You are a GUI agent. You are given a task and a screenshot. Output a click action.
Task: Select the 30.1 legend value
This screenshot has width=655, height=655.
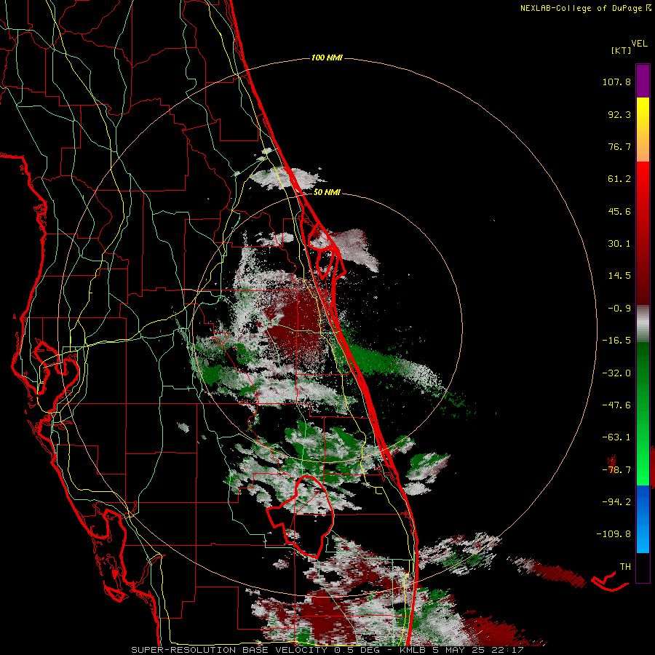click(x=619, y=244)
